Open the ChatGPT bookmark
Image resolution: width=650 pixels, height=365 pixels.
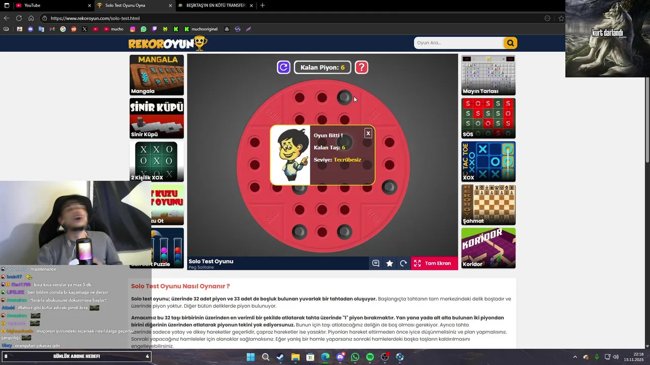[226, 29]
